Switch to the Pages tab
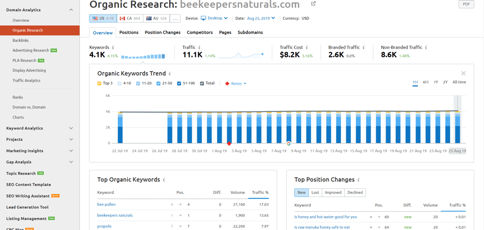 (225, 32)
